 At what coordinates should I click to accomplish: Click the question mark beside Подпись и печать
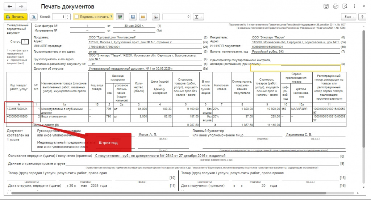click(111, 17)
